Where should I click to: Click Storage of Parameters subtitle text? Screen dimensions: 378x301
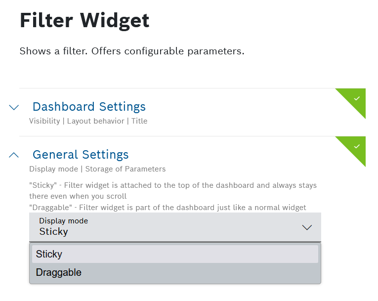(x=126, y=169)
